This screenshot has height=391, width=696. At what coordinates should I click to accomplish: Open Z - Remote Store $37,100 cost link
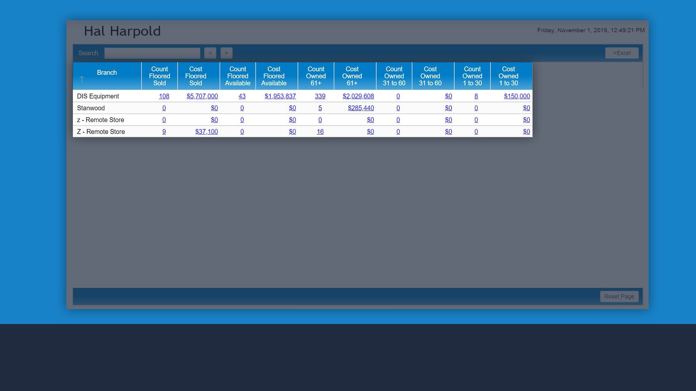(x=207, y=132)
